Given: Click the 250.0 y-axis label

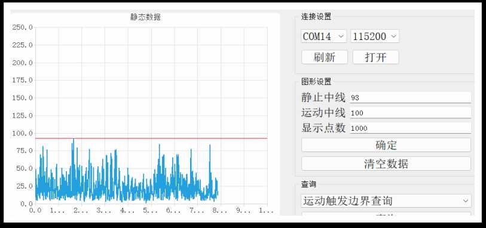Looking at the screenshot, I should [22, 27].
